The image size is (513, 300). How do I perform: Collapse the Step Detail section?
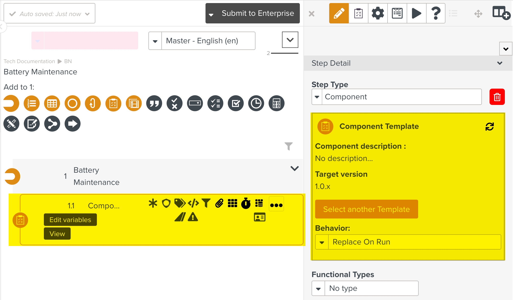(499, 63)
